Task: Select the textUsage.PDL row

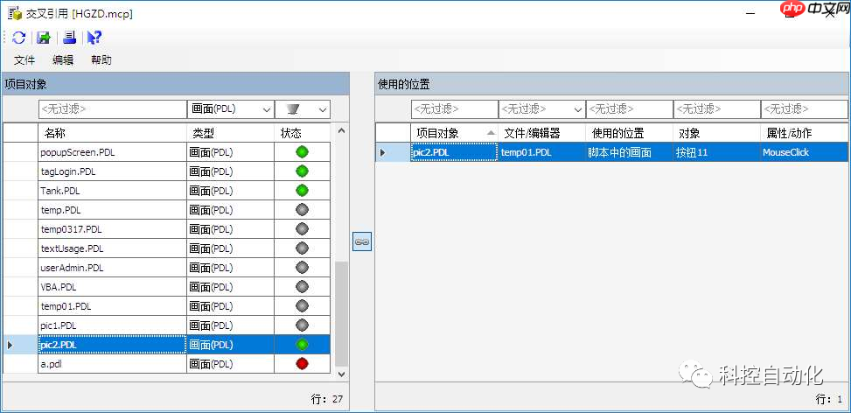Action: (167, 248)
